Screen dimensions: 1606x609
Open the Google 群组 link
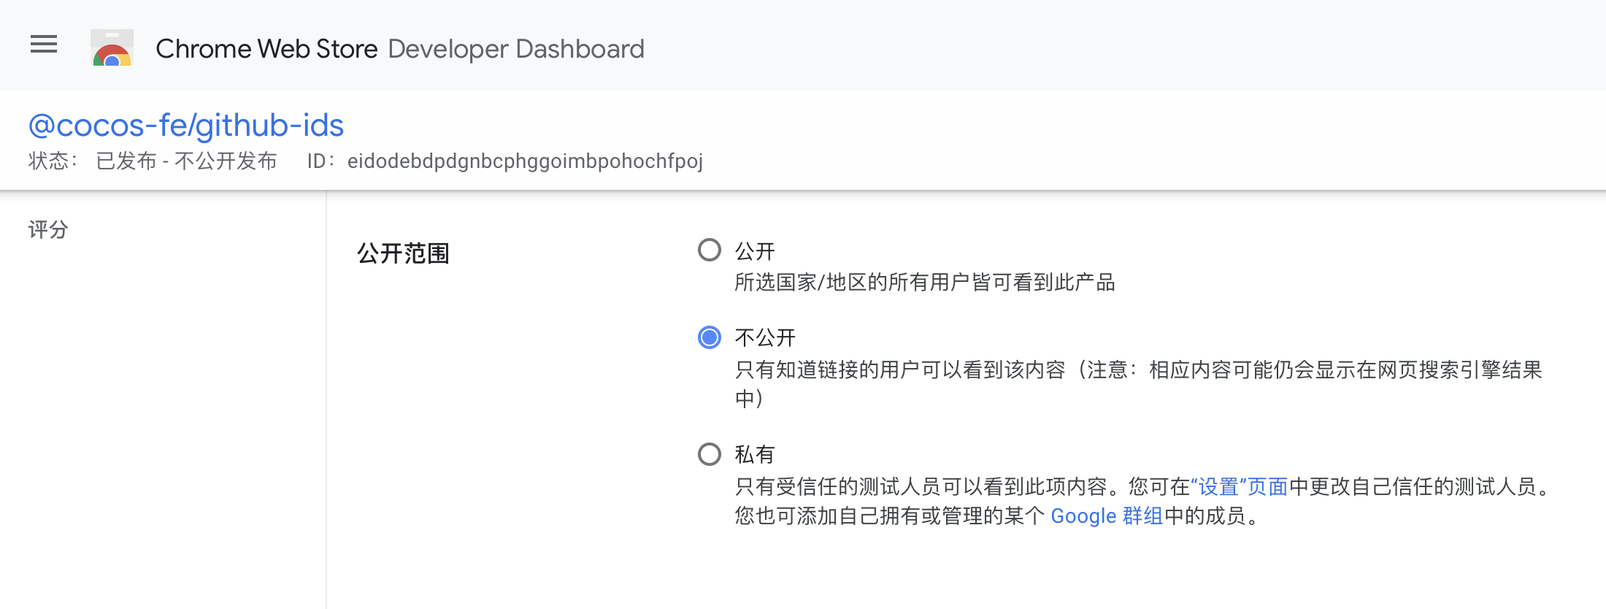coord(1107,516)
